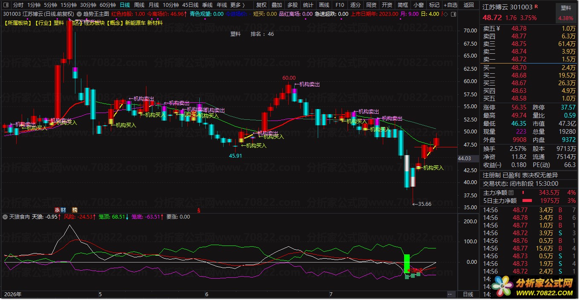
Task: Click the 叠加 overlay button
Action: [277, 5]
